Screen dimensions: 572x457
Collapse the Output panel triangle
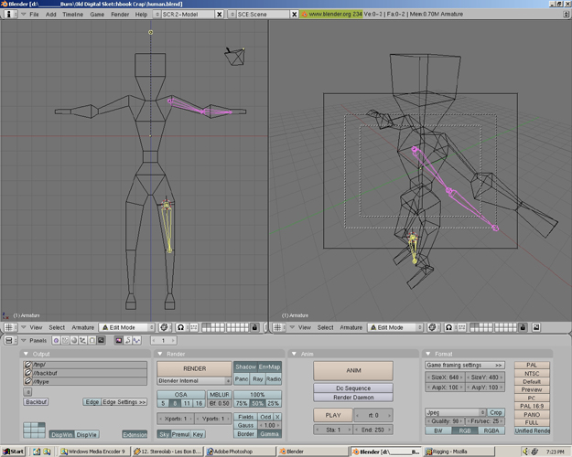click(26, 354)
